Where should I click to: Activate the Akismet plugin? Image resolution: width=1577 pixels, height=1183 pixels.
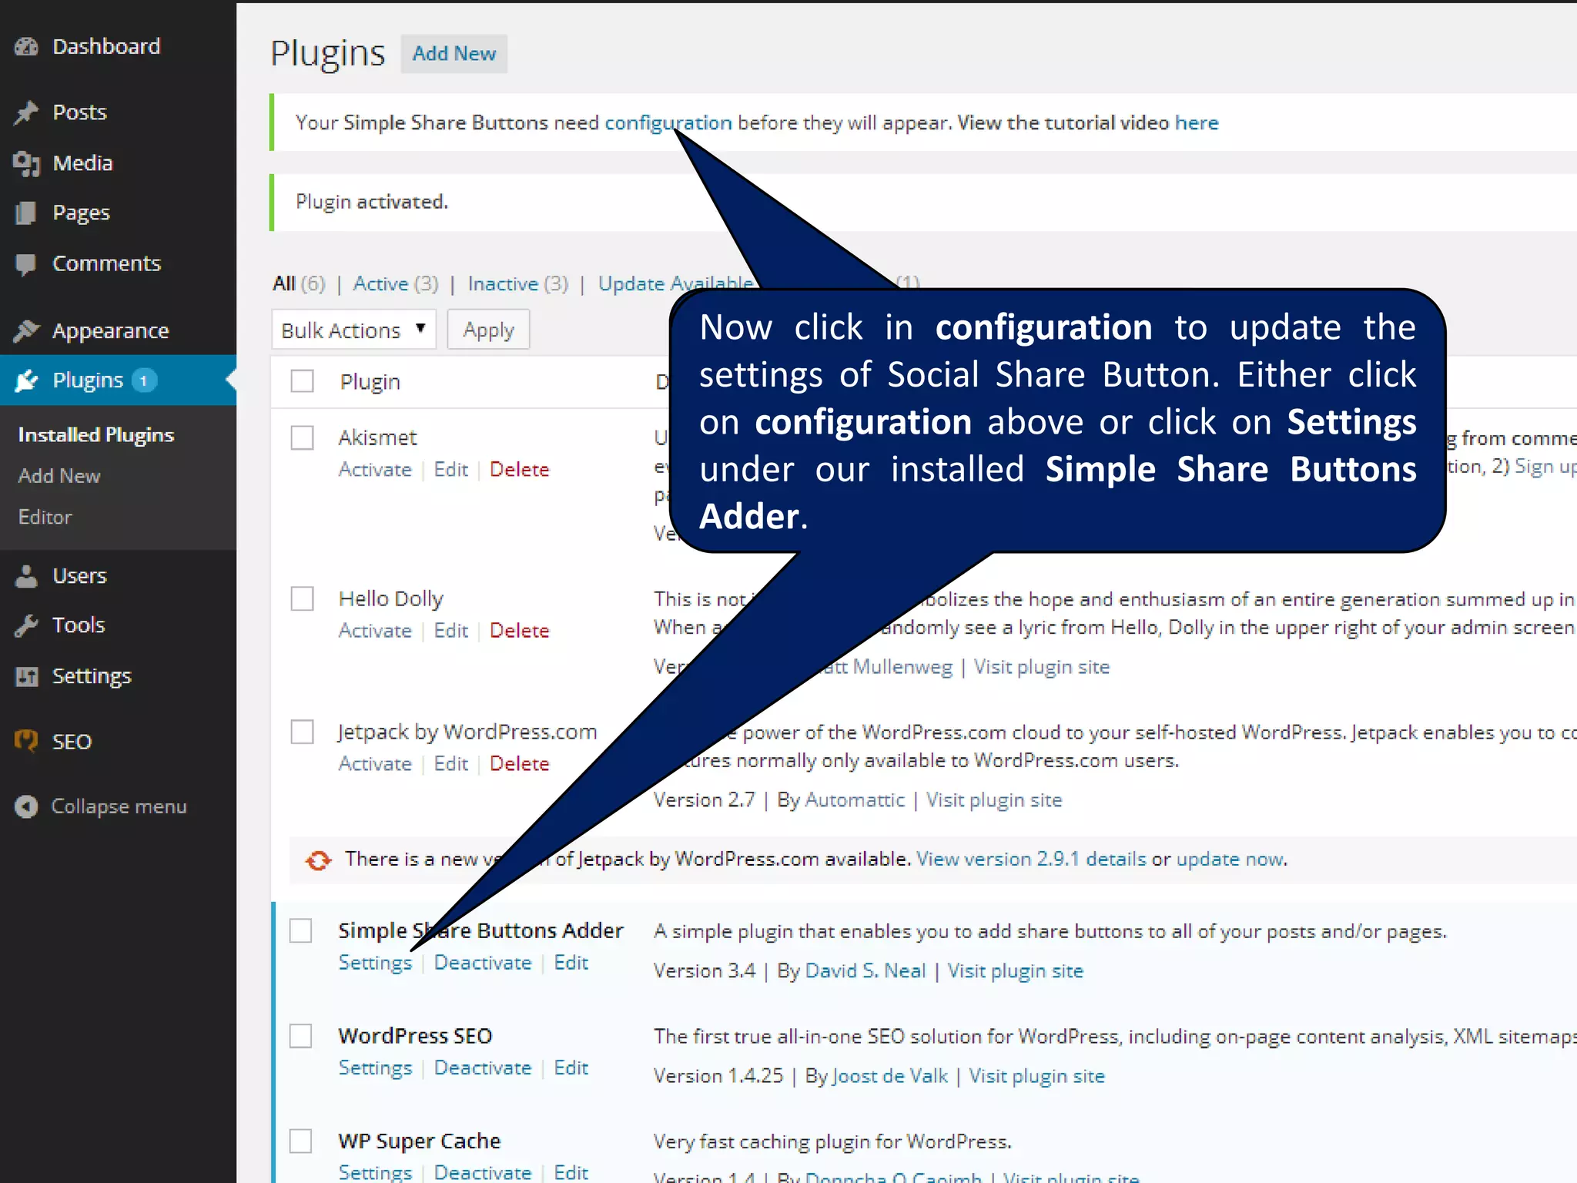(375, 470)
